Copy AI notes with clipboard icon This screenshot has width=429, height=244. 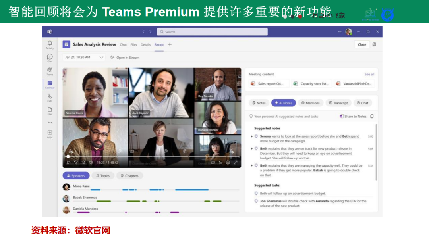[372, 116]
